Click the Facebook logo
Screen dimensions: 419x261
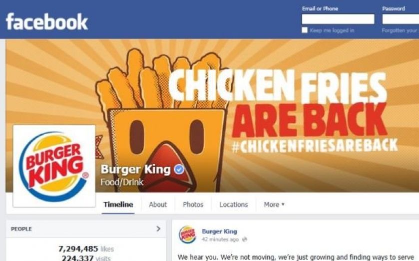point(47,21)
